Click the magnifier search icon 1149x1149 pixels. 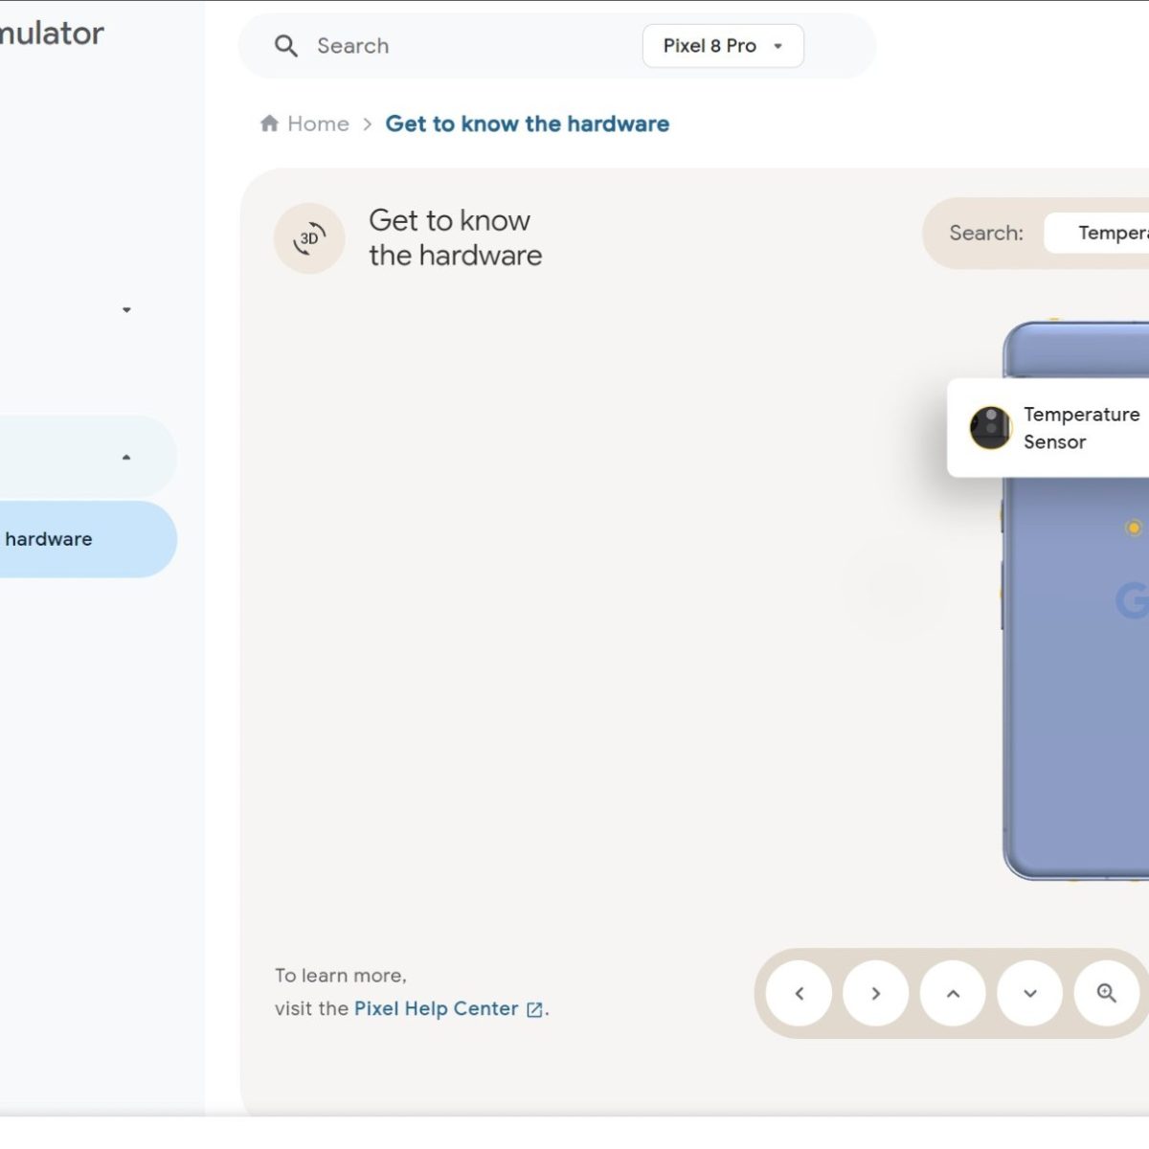285,46
